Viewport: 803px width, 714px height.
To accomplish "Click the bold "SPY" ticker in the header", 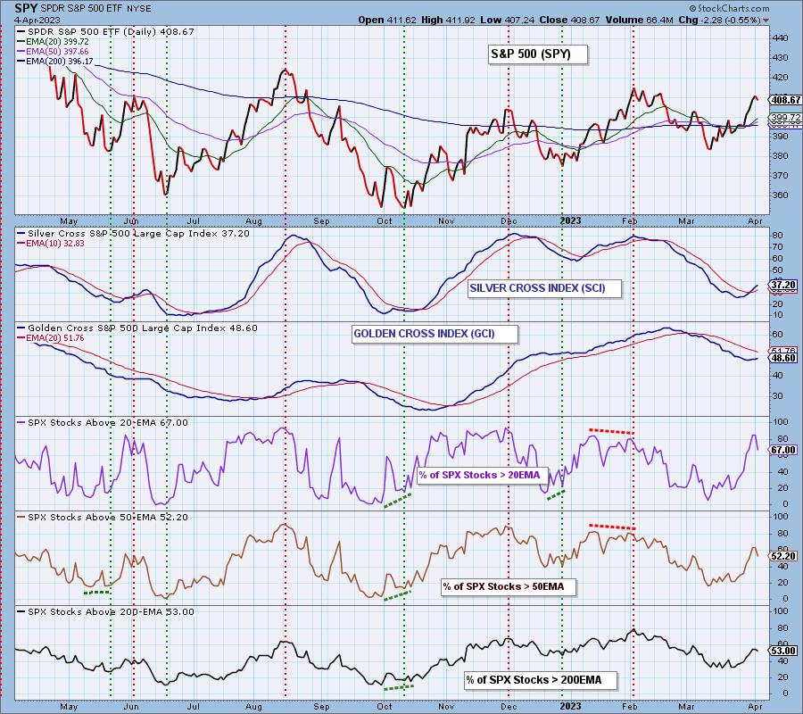I will coord(26,8).
